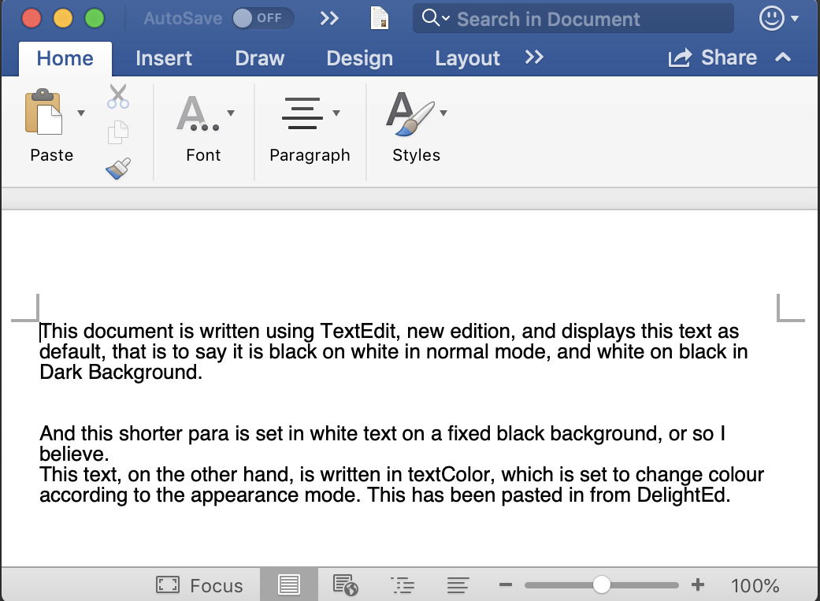Click the Copy icon in ribbon
The image size is (820, 601).
click(x=118, y=132)
